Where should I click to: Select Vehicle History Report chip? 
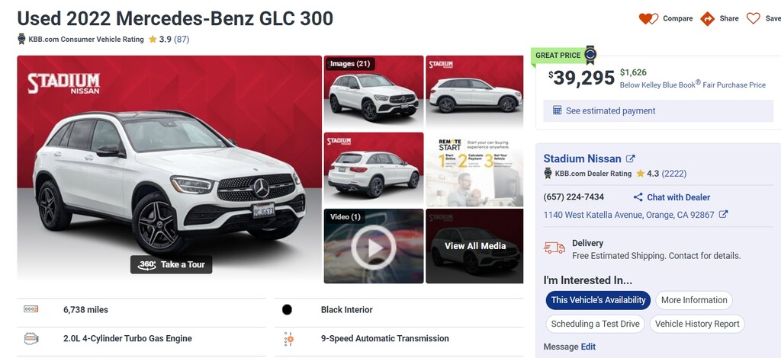[697, 324]
